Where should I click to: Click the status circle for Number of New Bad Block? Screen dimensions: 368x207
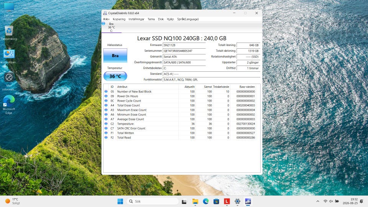[106, 92]
